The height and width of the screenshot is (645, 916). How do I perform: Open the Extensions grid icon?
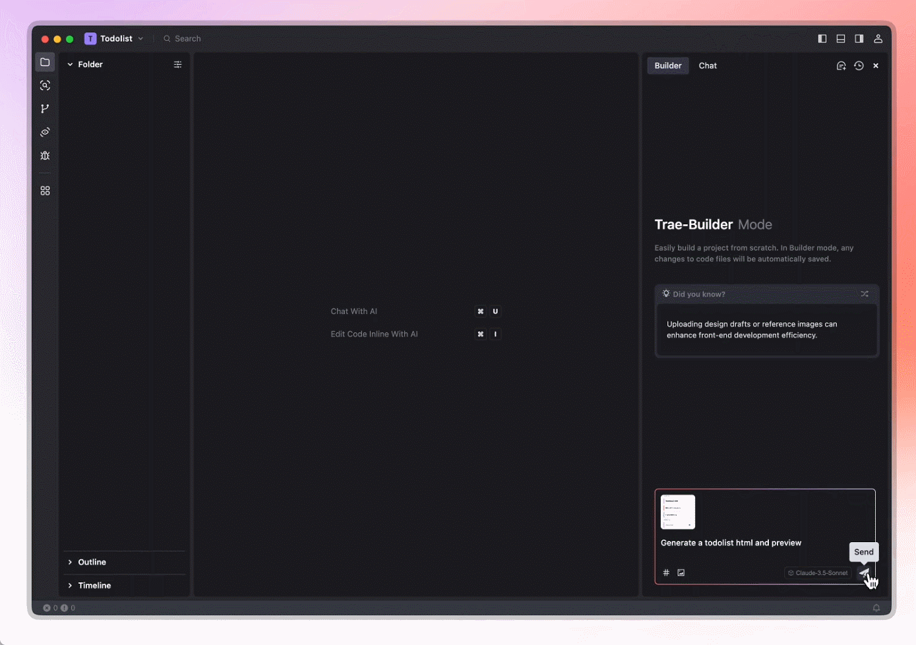[x=45, y=191]
